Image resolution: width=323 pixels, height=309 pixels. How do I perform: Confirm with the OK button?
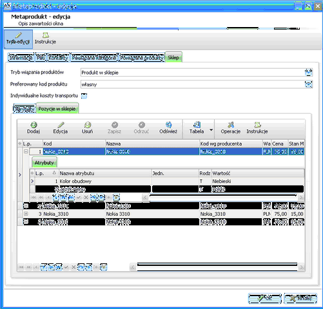[x=265, y=298]
